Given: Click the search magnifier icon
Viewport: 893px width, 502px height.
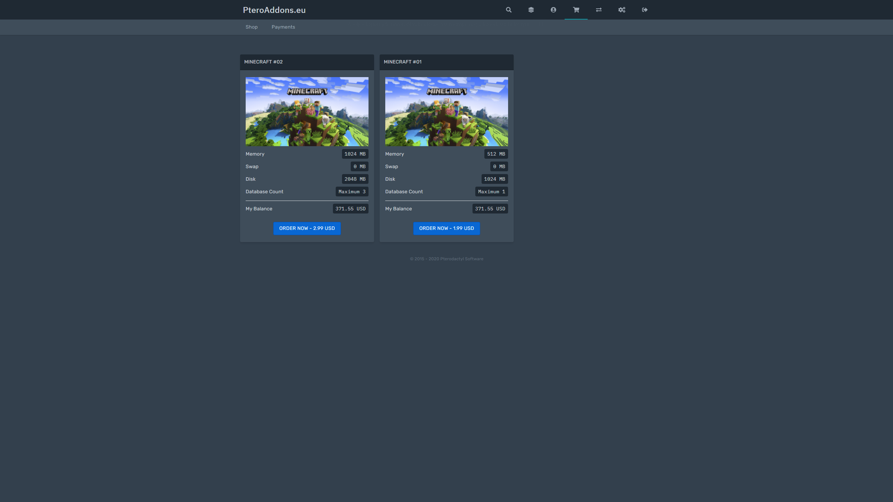Looking at the screenshot, I should (x=508, y=10).
